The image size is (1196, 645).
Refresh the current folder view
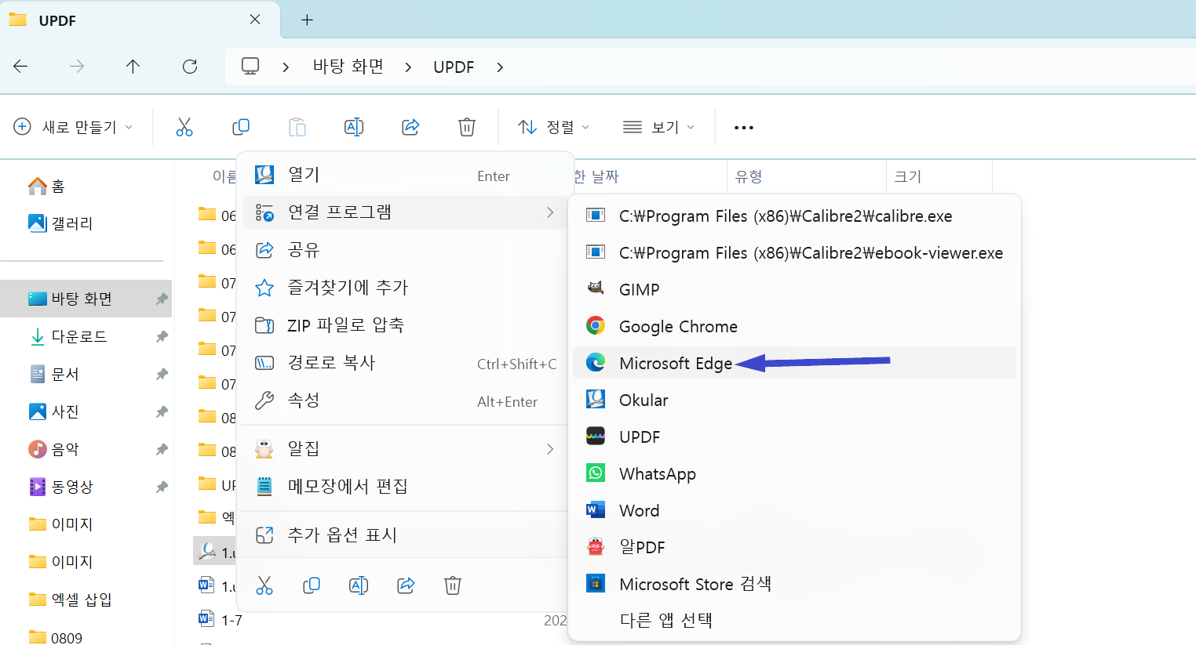tap(190, 67)
